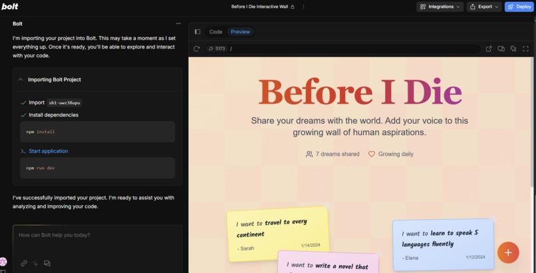Click the Deploy button
Viewport: 536px width, 273px height.
519,7
